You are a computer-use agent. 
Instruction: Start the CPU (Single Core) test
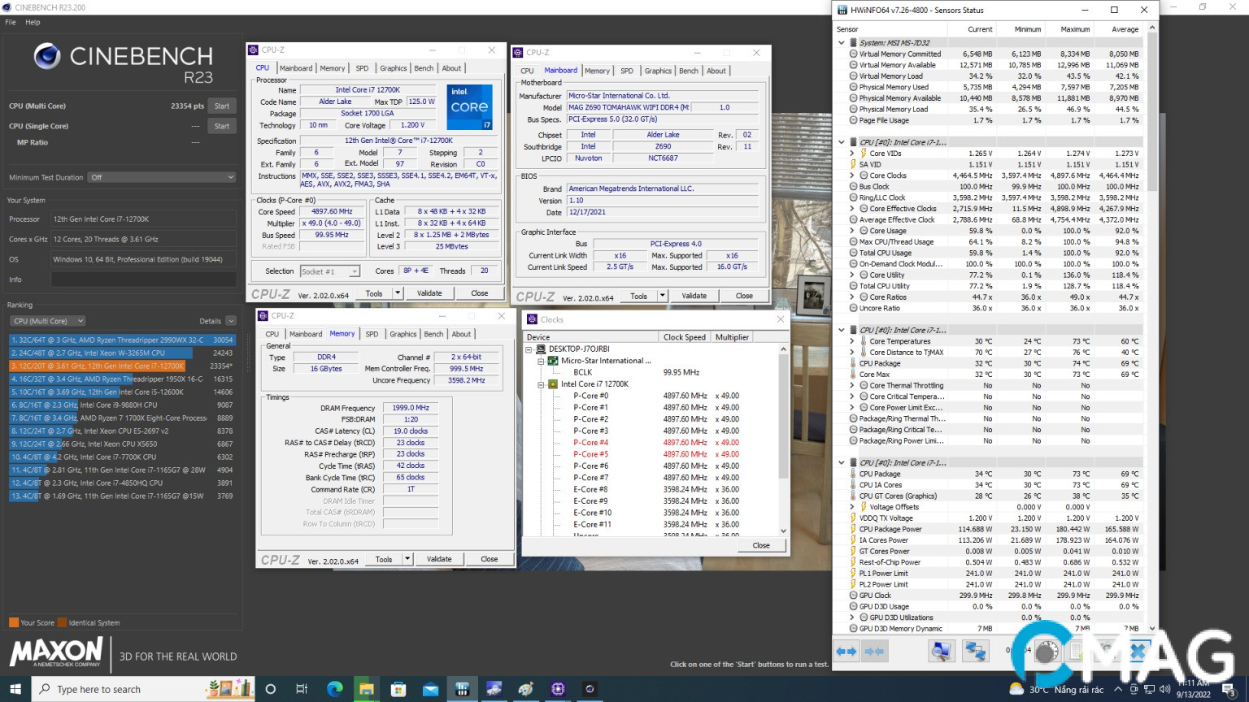click(x=221, y=126)
